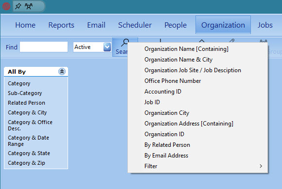
Task: Choose By Email Address option
Action: tap(198, 156)
